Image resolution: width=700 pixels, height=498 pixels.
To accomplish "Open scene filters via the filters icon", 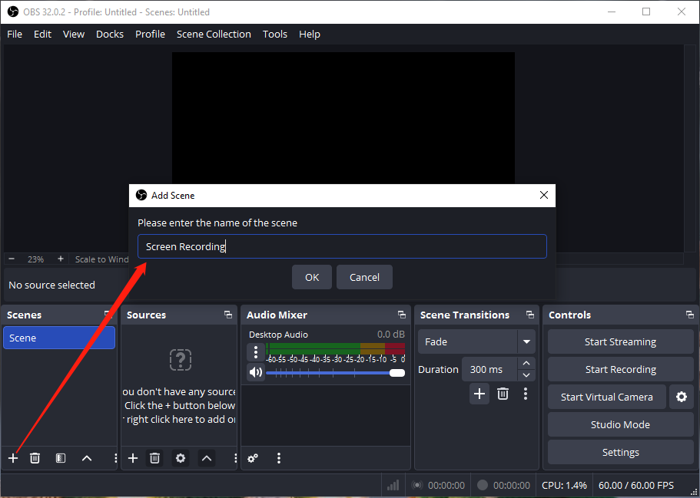I will click(x=60, y=457).
